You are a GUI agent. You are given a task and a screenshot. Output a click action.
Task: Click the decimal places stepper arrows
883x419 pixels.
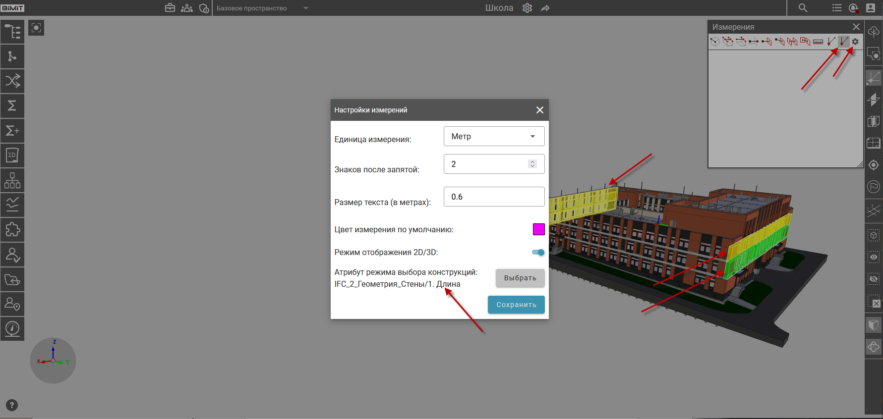tap(532, 164)
